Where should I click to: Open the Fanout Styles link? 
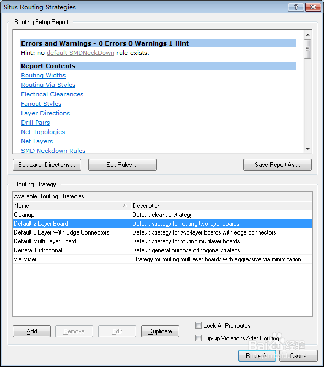point(41,104)
